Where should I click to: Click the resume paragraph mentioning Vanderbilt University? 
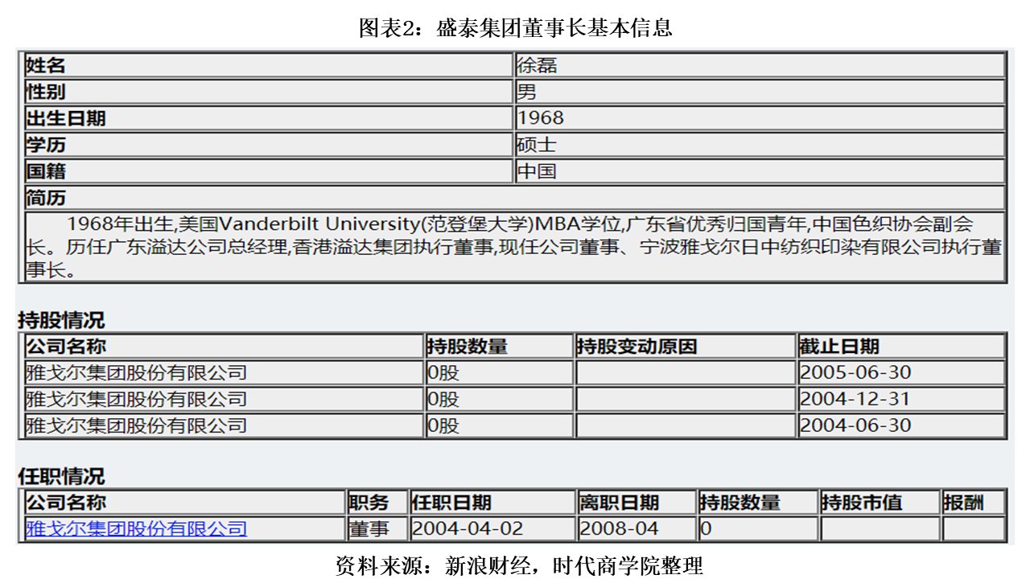(515, 247)
